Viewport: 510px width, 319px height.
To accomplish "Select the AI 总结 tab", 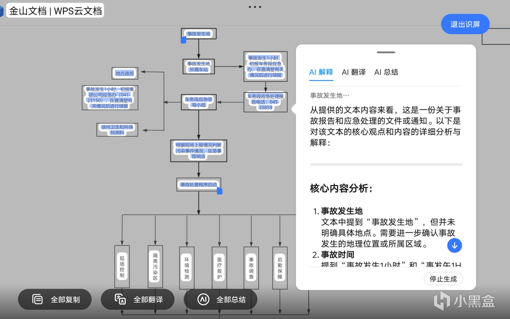I will tap(386, 72).
